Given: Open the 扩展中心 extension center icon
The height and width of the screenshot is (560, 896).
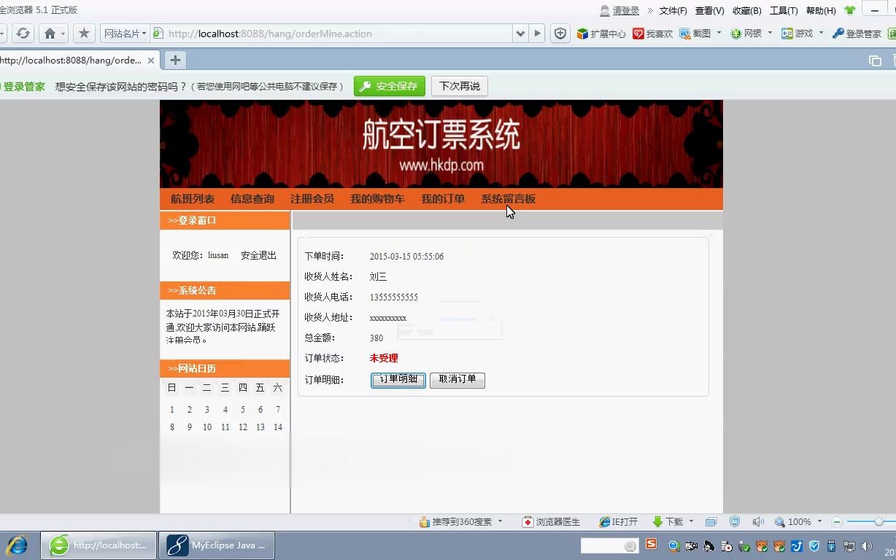Looking at the screenshot, I should [582, 33].
